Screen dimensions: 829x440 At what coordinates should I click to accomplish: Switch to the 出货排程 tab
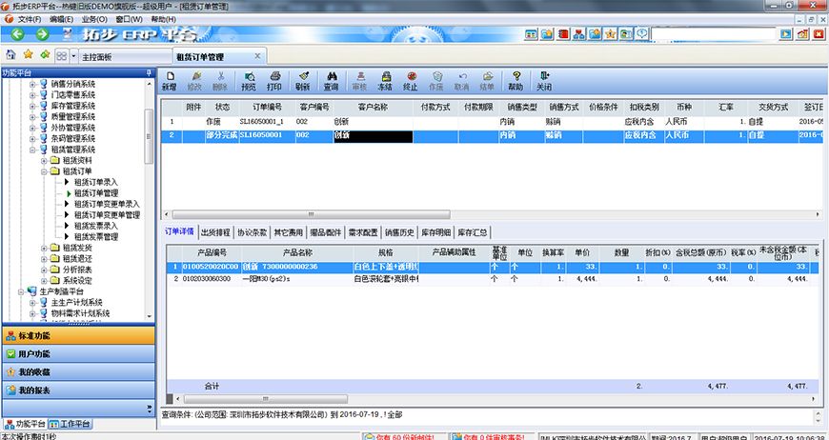coord(215,231)
